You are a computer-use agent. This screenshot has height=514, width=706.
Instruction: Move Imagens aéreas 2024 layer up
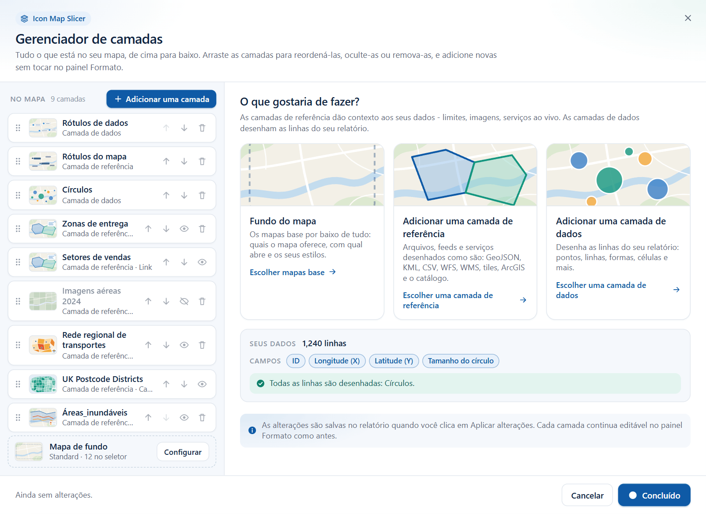tap(148, 301)
